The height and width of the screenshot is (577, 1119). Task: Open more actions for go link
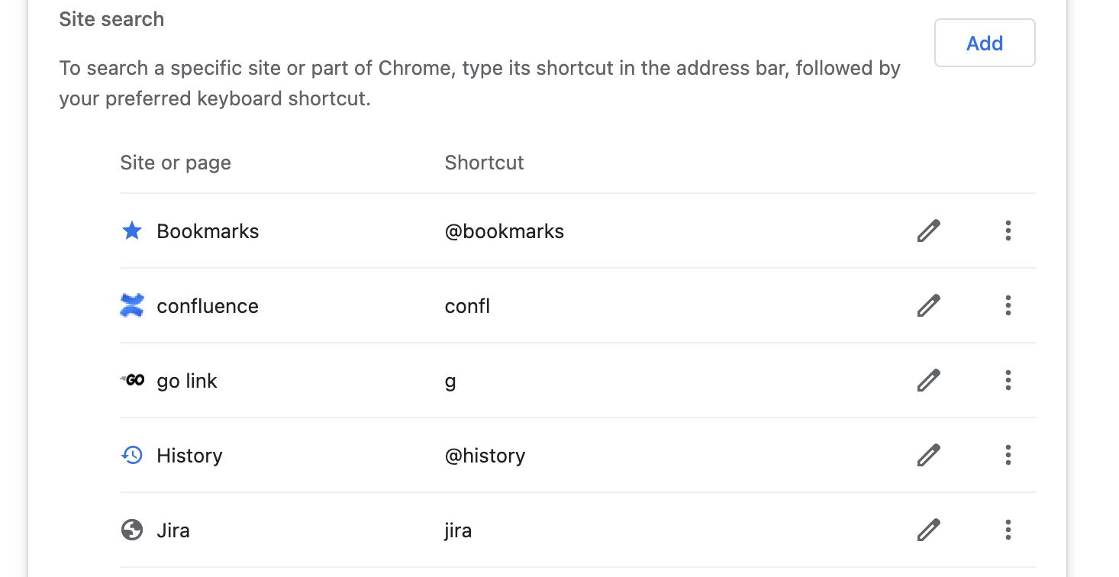1008,380
